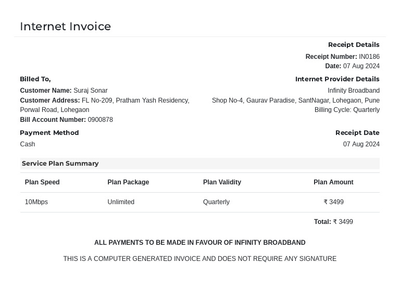
Task: Click the Internet Invoice title
Action: [65, 27]
